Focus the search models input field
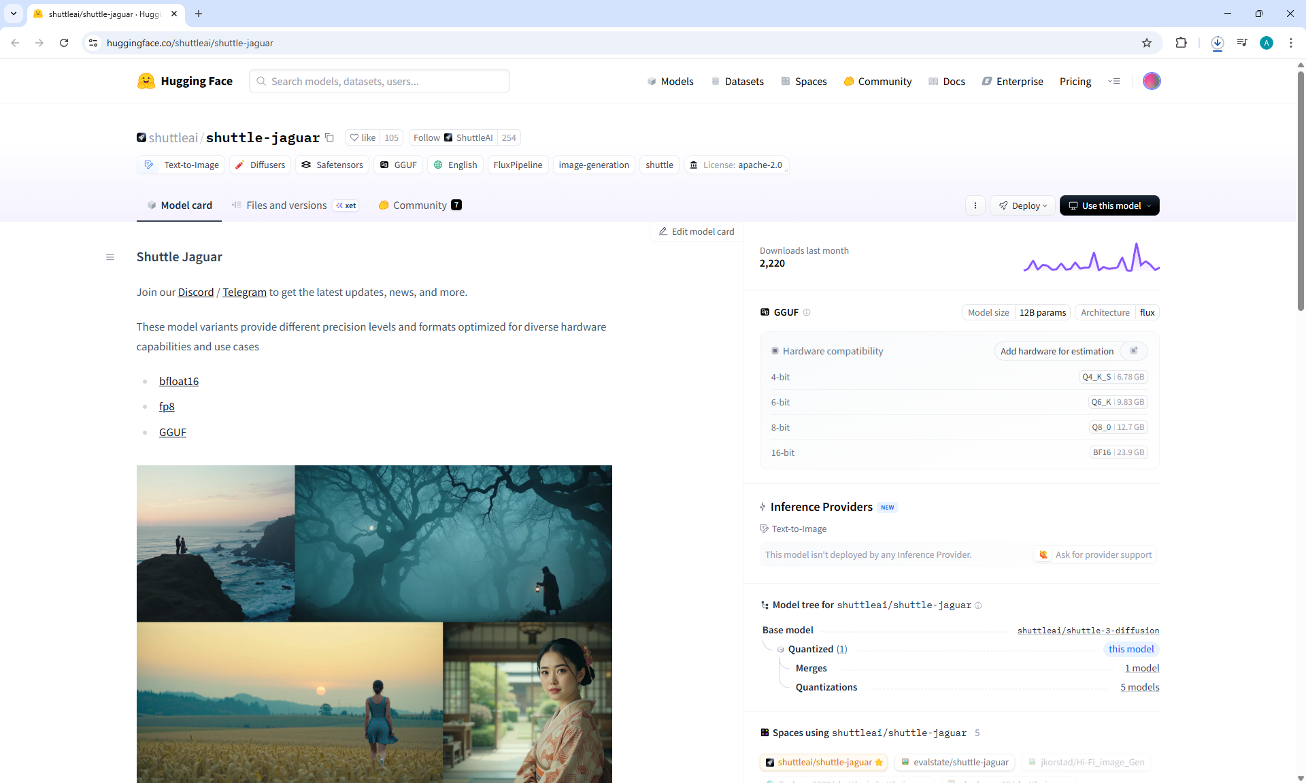The height and width of the screenshot is (783, 1306). [x=384, y=81]
